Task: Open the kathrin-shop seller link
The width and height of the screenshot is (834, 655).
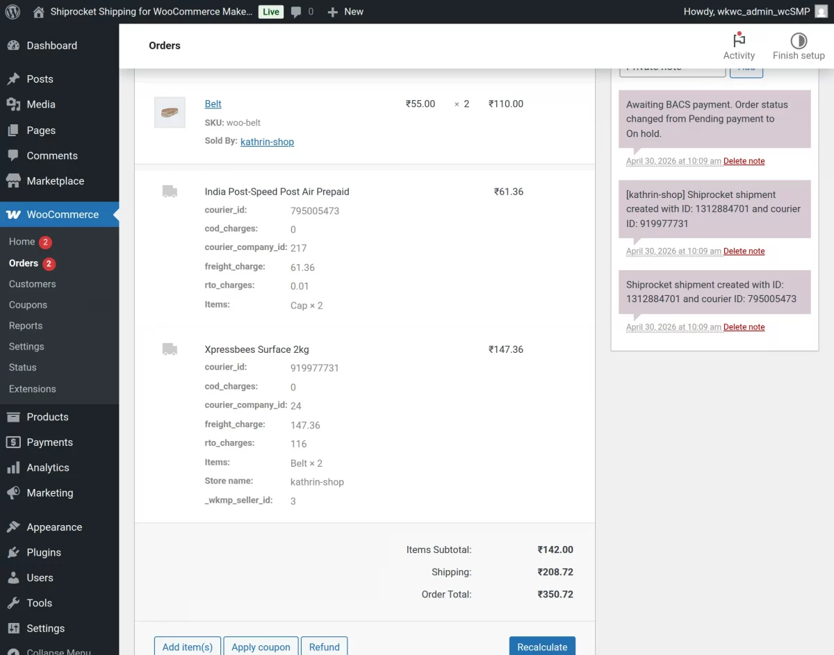Action: coord(267,142)
